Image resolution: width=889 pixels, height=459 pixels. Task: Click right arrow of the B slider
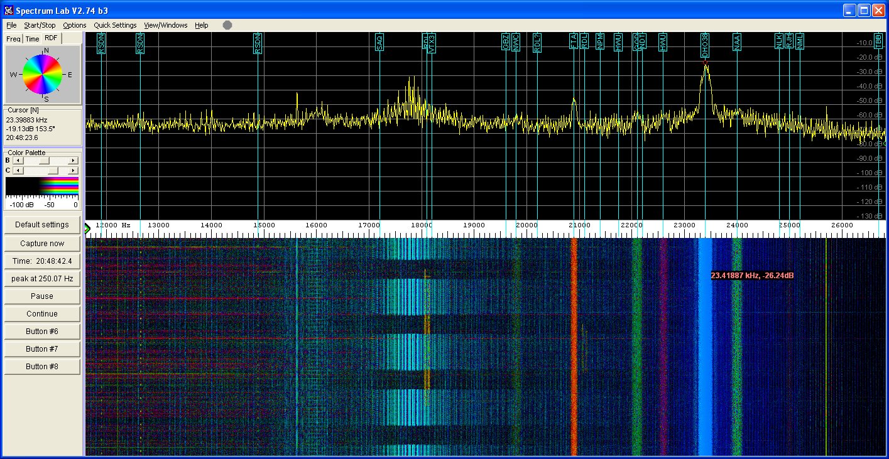click(x=74, y=161)
